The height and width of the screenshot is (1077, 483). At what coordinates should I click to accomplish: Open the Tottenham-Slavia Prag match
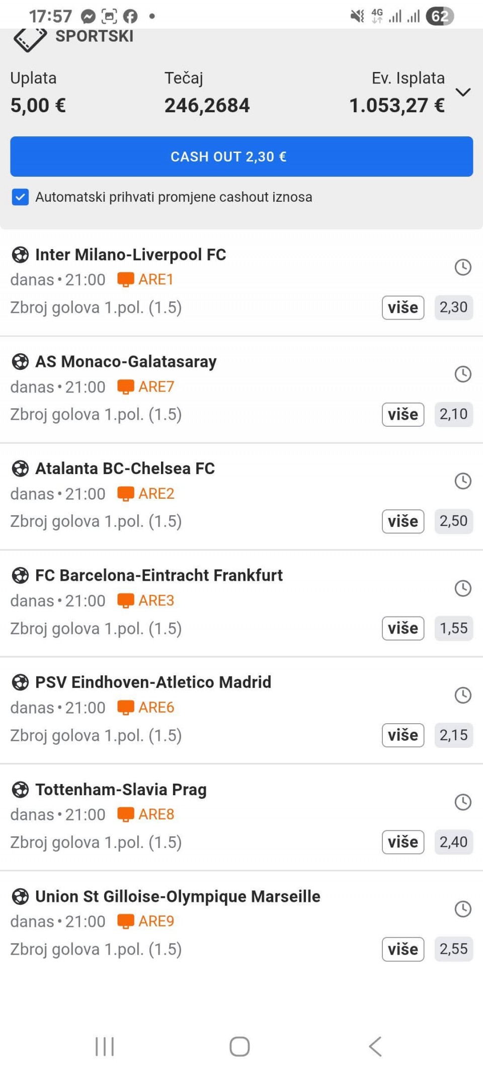[121, 789]
